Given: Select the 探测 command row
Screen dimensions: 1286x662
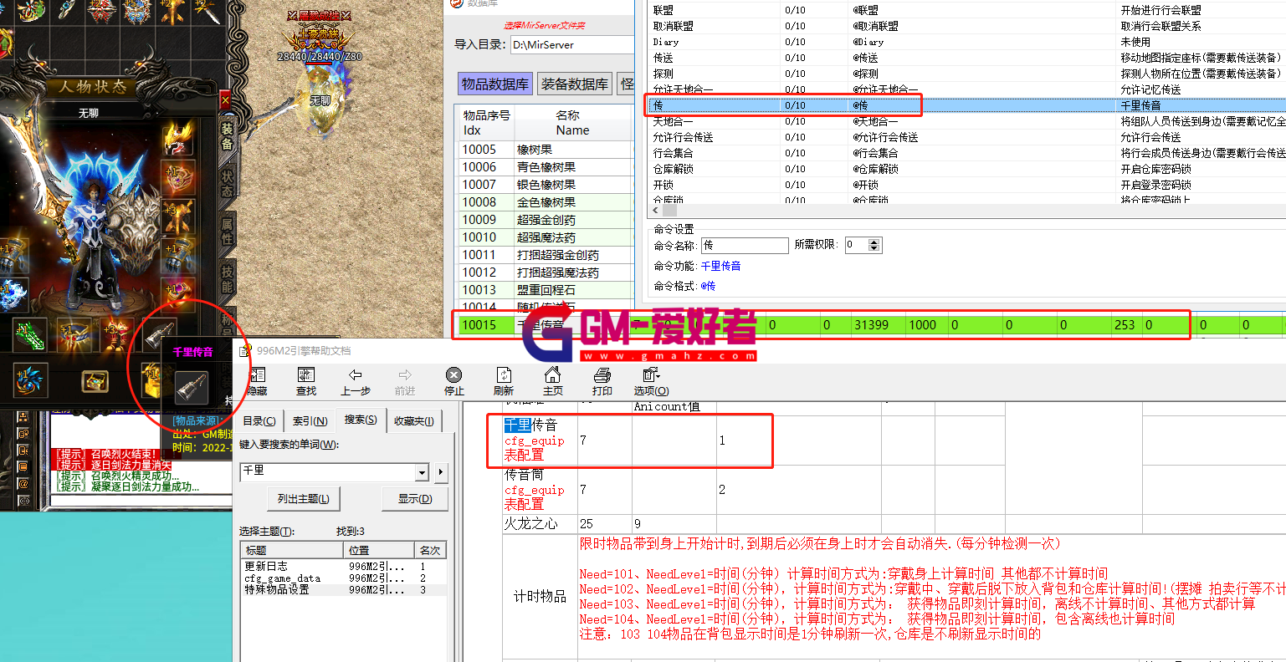Looking at the screenshot, I should click(967, 74).
